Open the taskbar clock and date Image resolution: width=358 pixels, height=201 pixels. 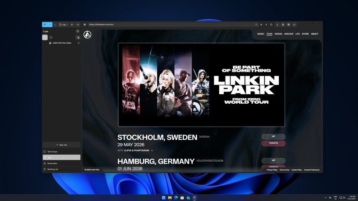coord(351,197)
